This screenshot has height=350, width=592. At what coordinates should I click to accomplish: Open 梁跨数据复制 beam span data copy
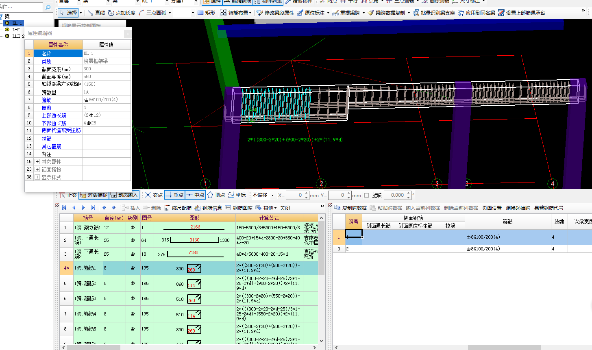click(x=386, y=13)
